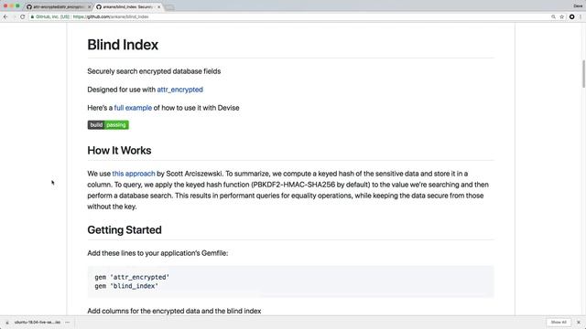Switch to the attr_encrypted tab

coord(59,7)
